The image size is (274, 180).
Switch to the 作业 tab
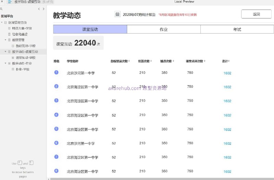point(164,29)
